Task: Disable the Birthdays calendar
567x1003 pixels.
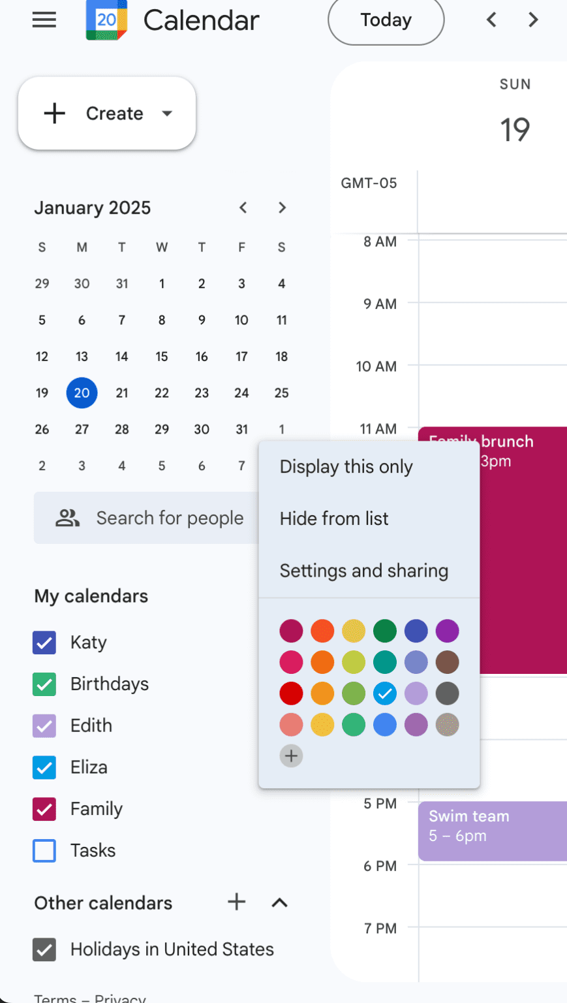Action: coord(44,684)
